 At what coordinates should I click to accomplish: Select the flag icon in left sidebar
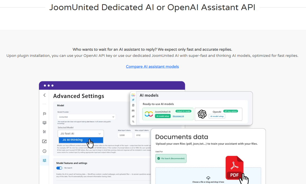coord(44,114)
